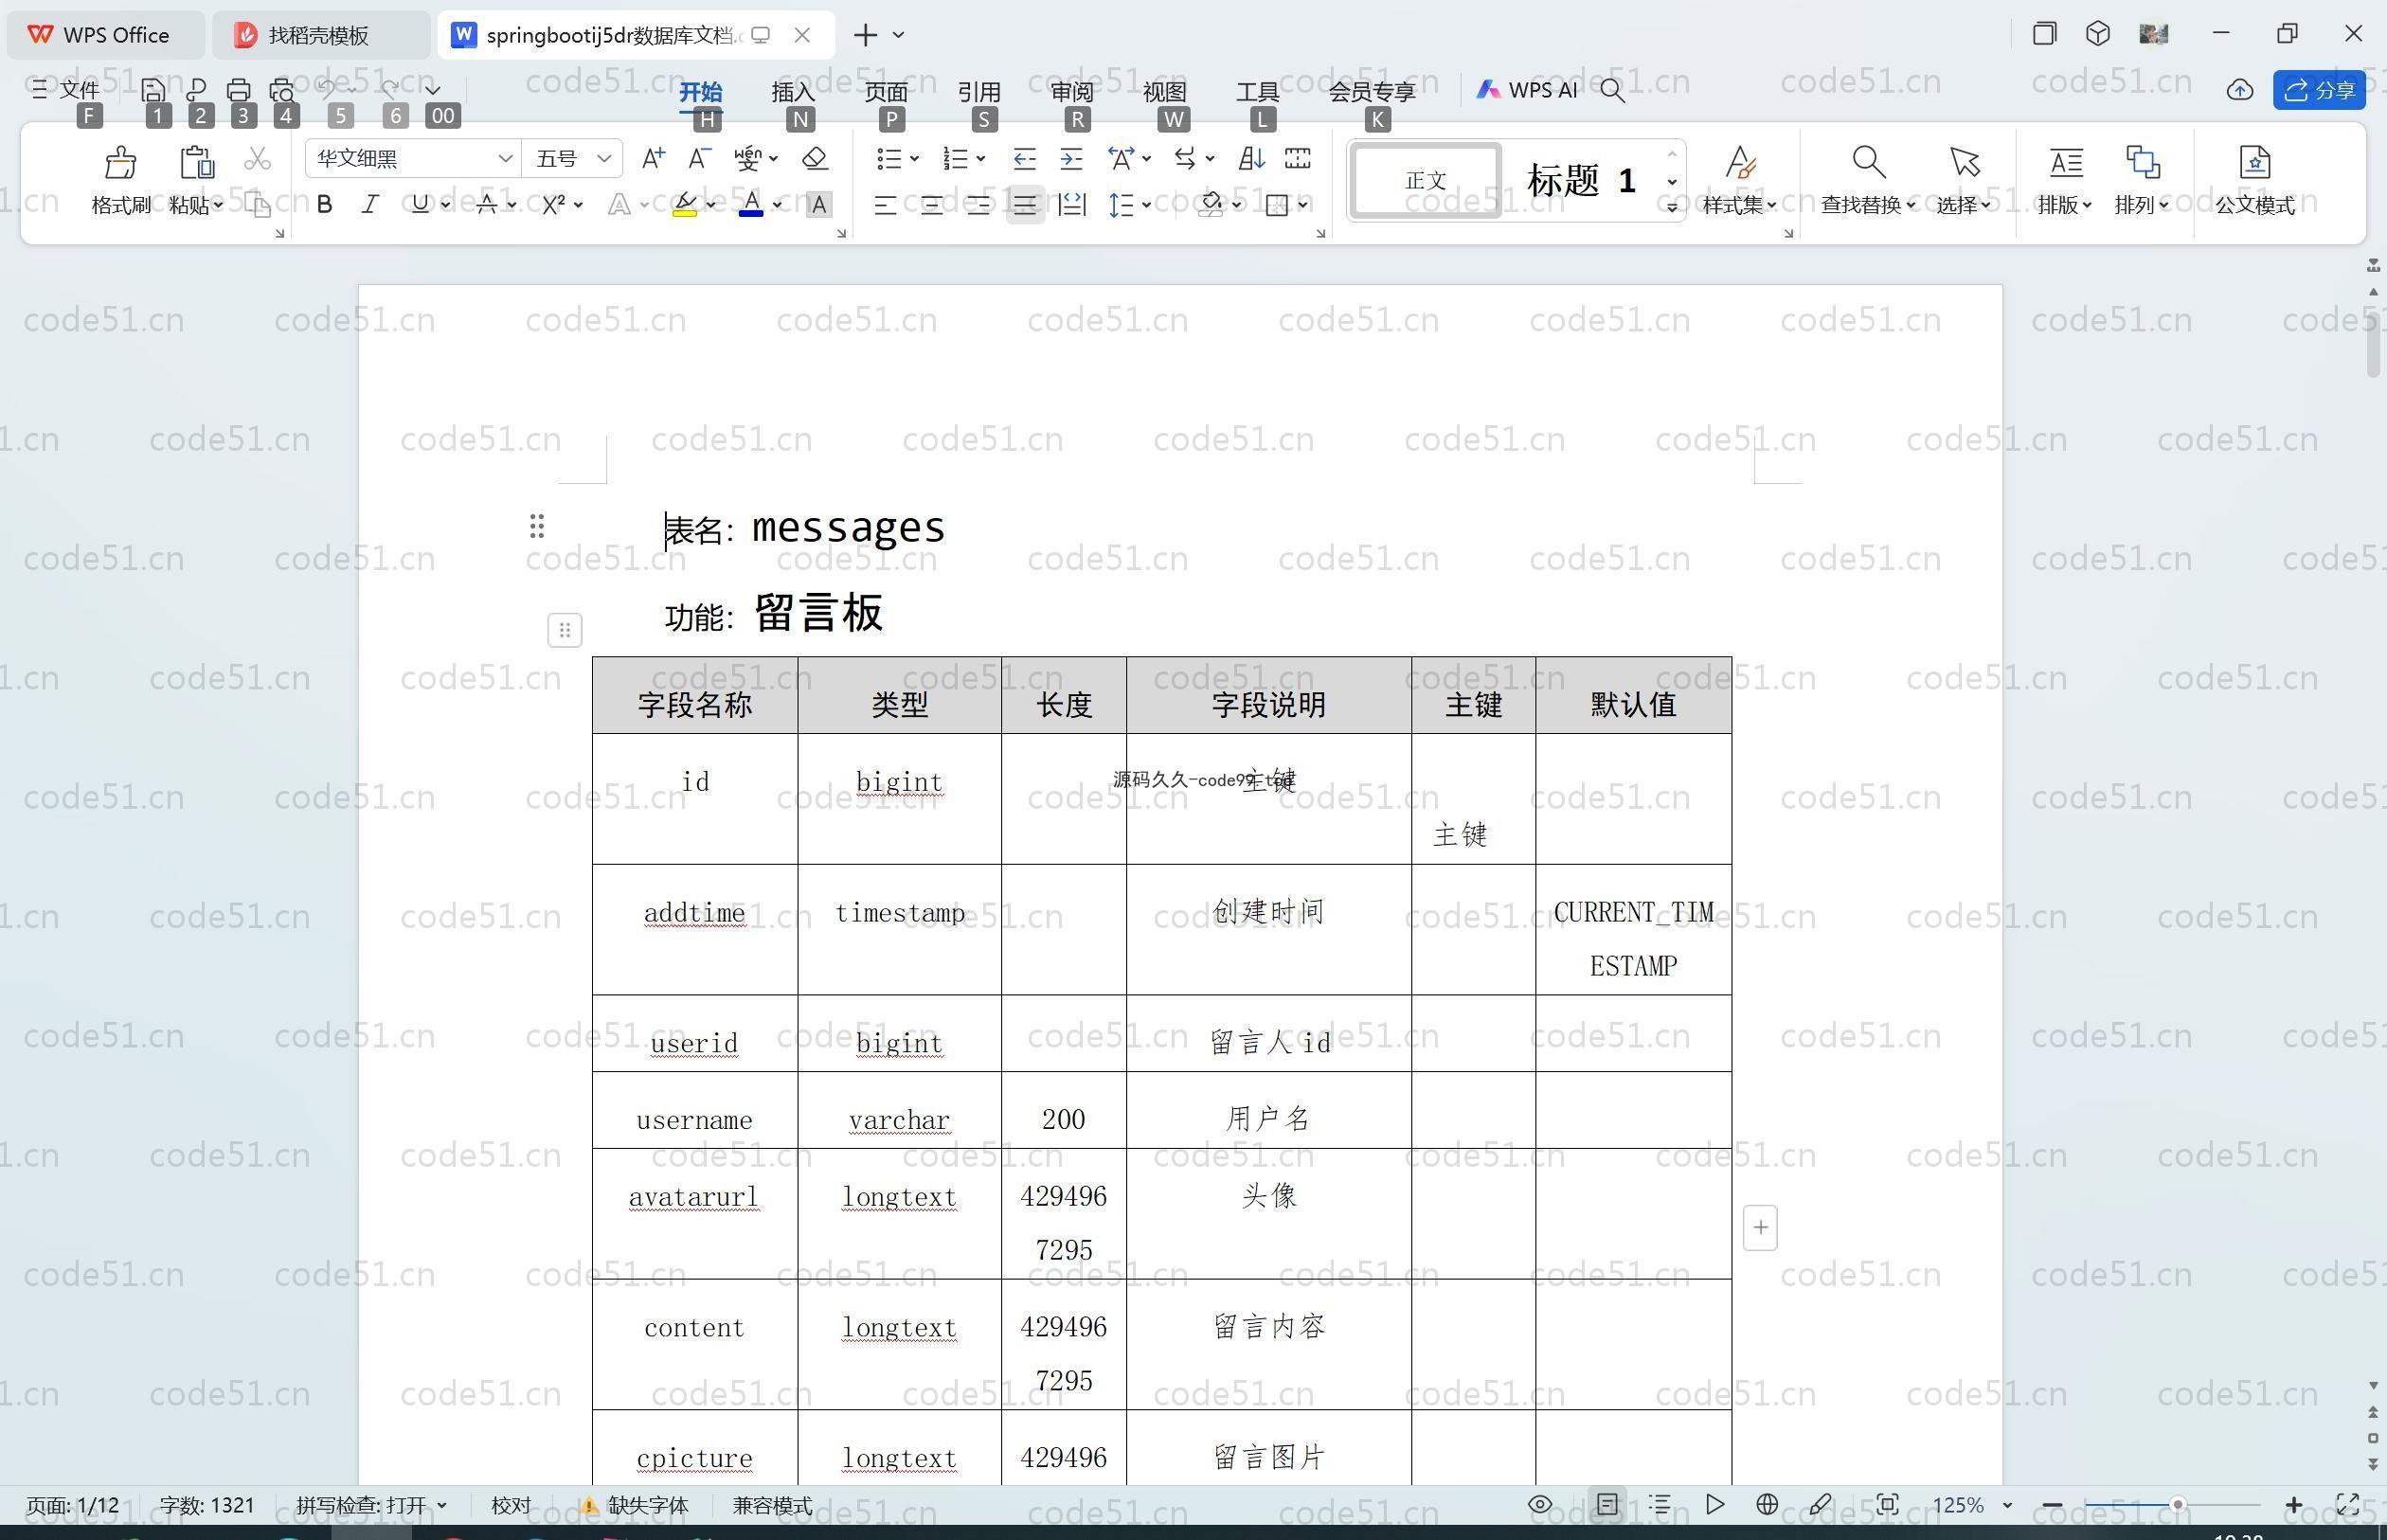Toggle Italic formatting

coord(370,205)
